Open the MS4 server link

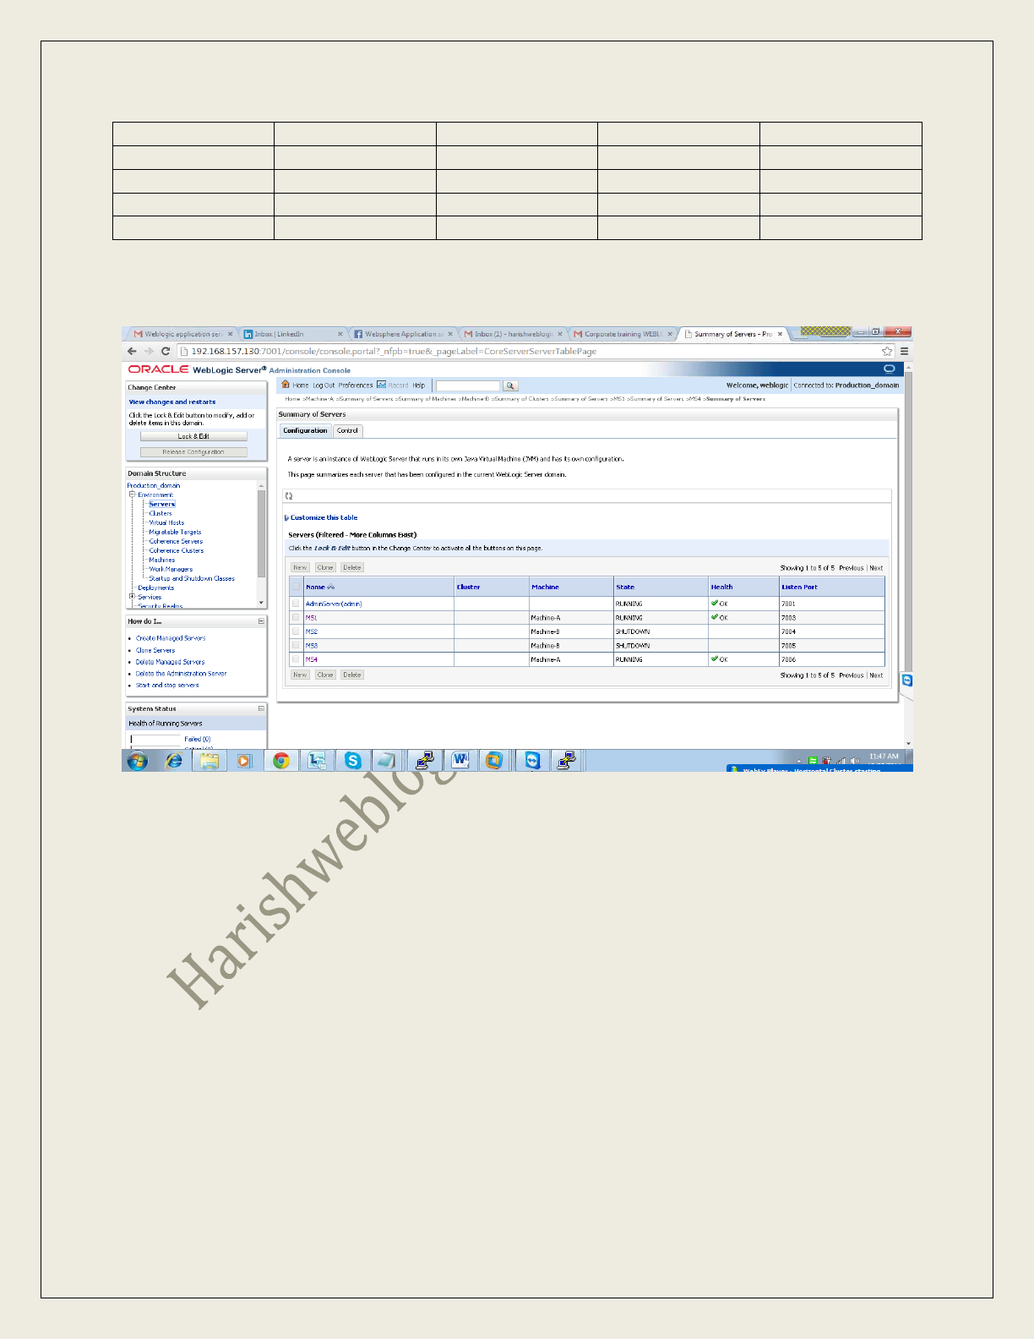pos(312,659)
